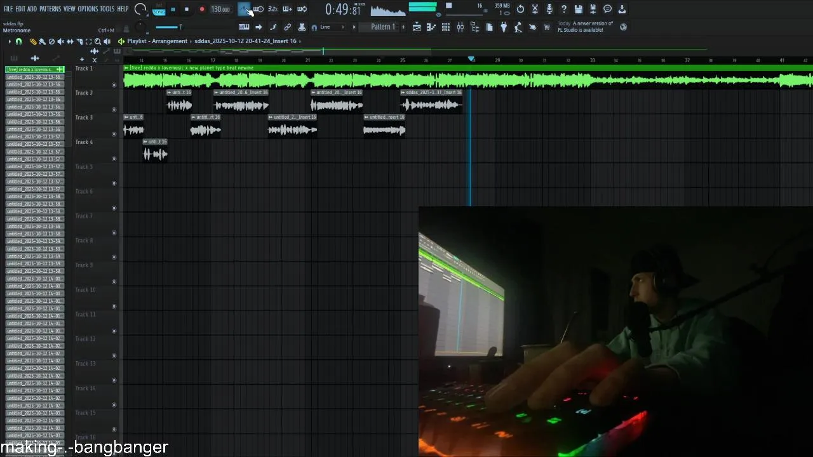This screenshot has height=457, width=813.
Task: Click the microphone one-click recording icon
Action: coord(549,9)
